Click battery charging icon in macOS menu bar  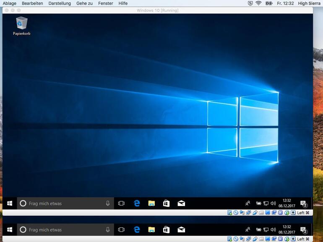pos(269,3)
